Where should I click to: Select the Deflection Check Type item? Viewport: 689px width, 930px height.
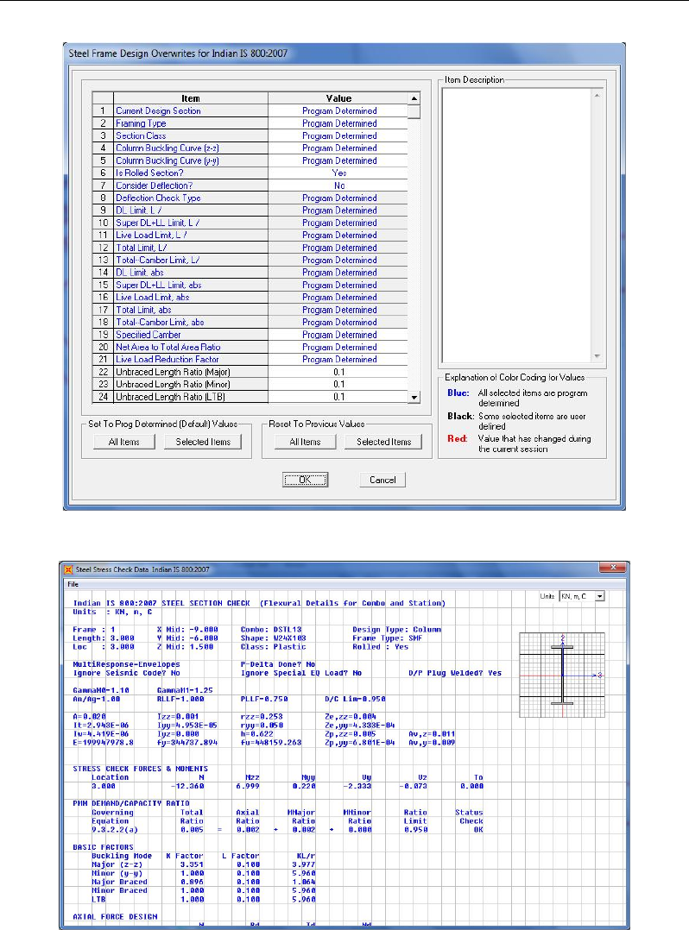(x=191, y=198)
